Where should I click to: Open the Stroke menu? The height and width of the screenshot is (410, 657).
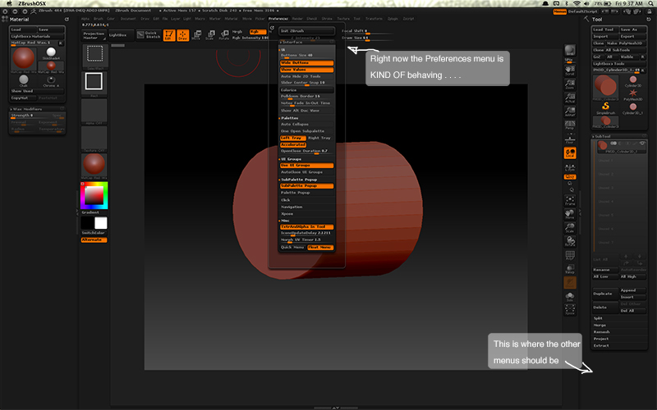[327, 19]
